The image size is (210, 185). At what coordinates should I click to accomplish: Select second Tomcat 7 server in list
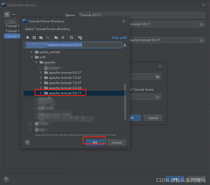[x=12, y=31]
